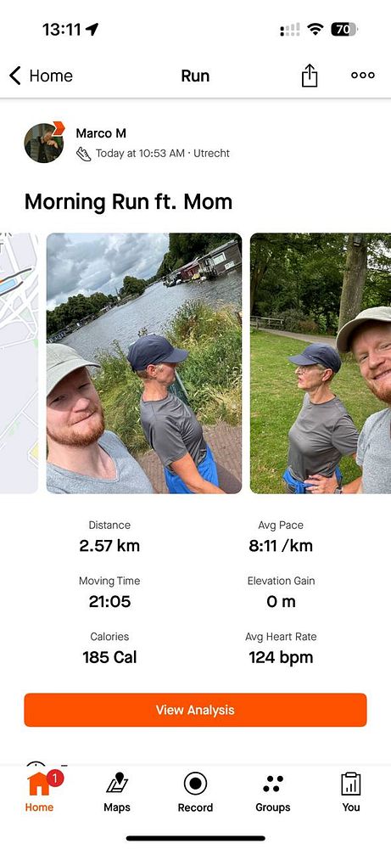Tap the Distance 2.57 km stat
Screen dimensions: 391x849
tap(109, 537)
